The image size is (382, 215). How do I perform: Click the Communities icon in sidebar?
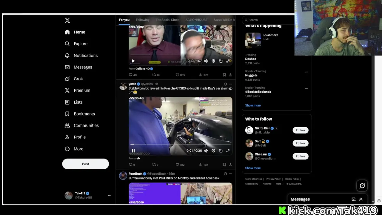67,125
